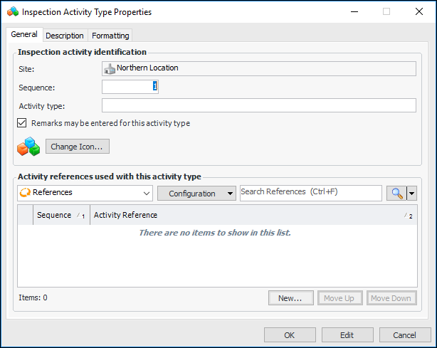
Task: Toggle the Remarks may be entered checkbox
Action: (x=22, y=123)
